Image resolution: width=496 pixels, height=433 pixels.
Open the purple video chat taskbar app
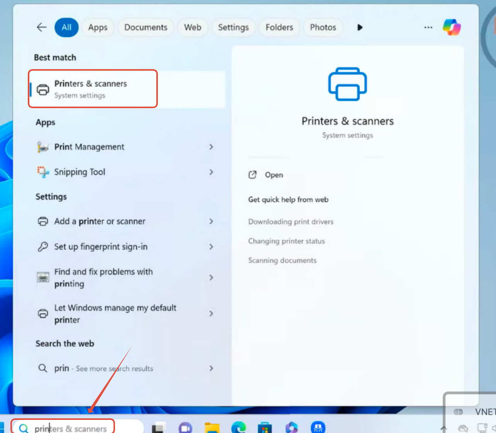[x=185, y=428]
